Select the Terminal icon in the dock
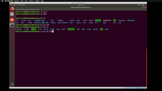 [x=12, y=25]
